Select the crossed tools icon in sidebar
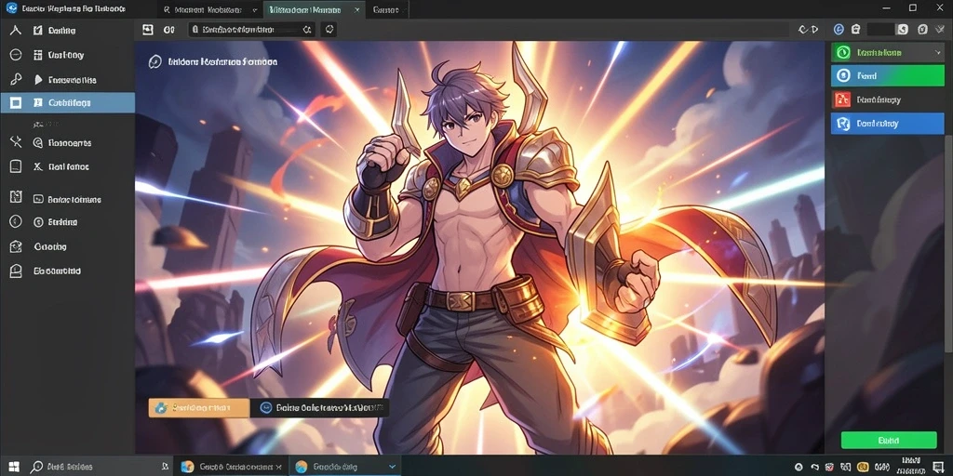The height and width of the screenshot is (476, 953). [x=17, y=142]
